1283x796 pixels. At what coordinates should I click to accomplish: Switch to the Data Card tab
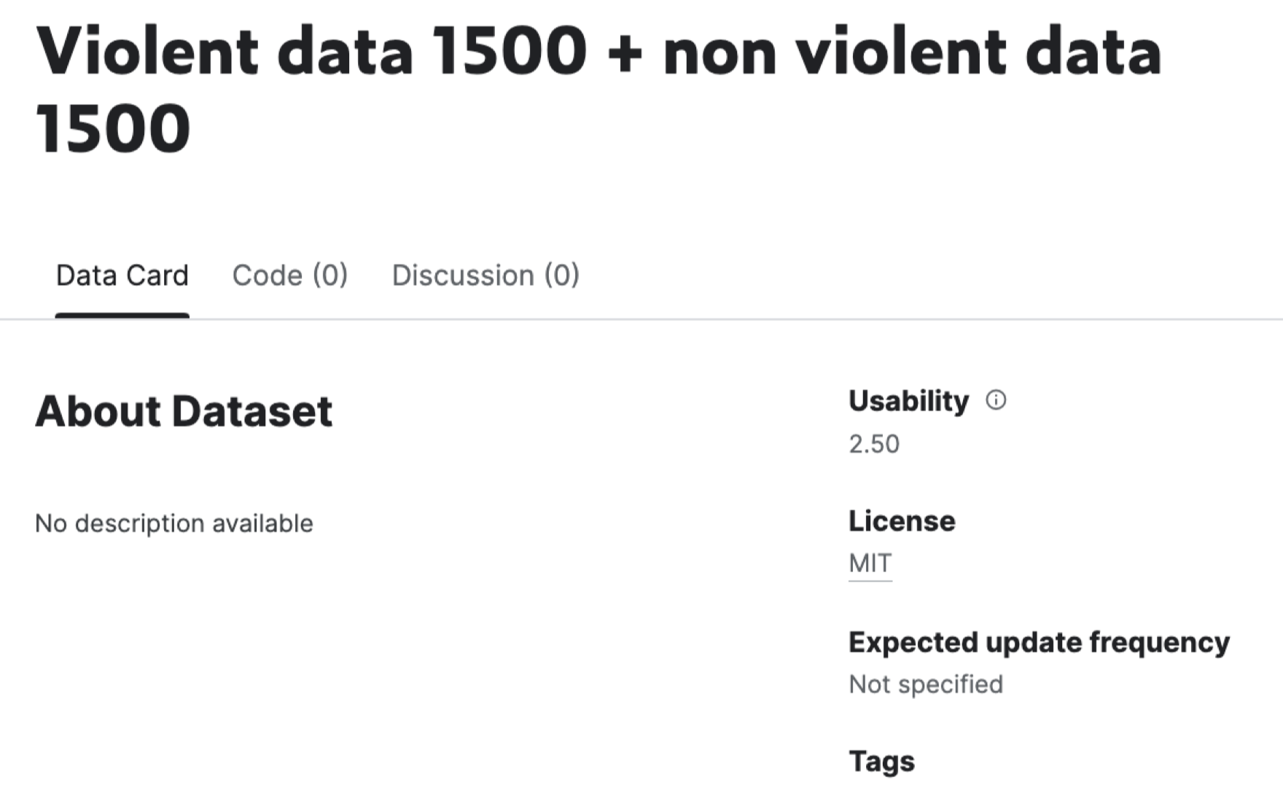pyautogui.click(x=122, y=276)
